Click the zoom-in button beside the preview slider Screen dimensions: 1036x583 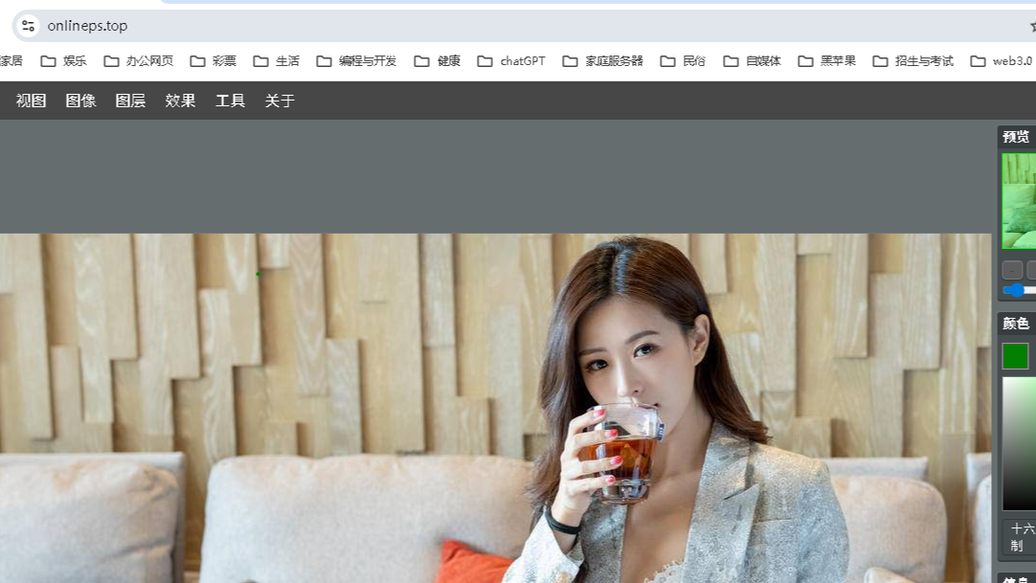point(1032,269)
